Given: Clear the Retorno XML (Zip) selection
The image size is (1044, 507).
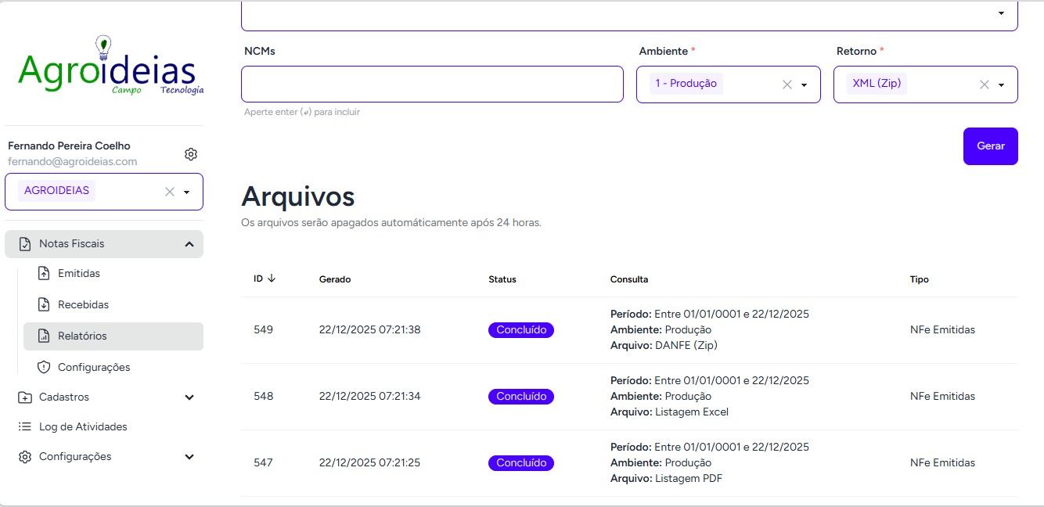Looking at the screenshot, I should [x=985, y=84].
